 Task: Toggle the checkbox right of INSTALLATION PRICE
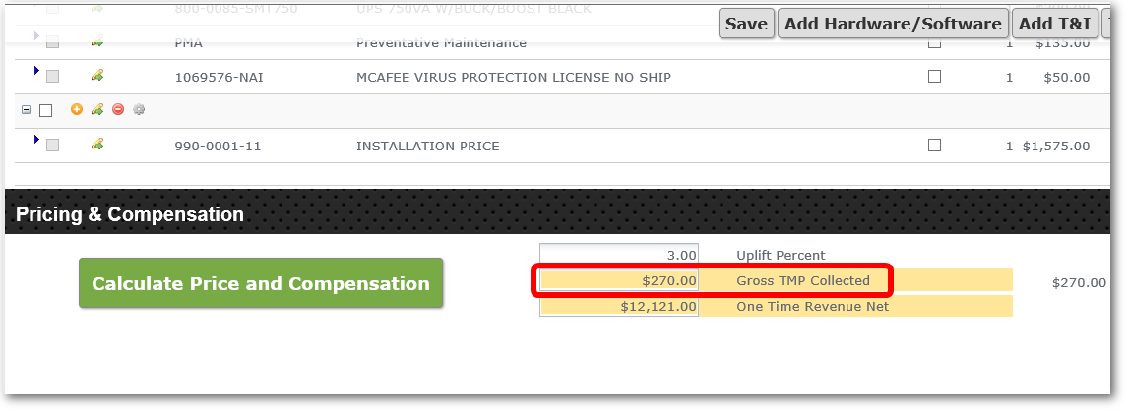pyautogui.click(x=934, y=146)
